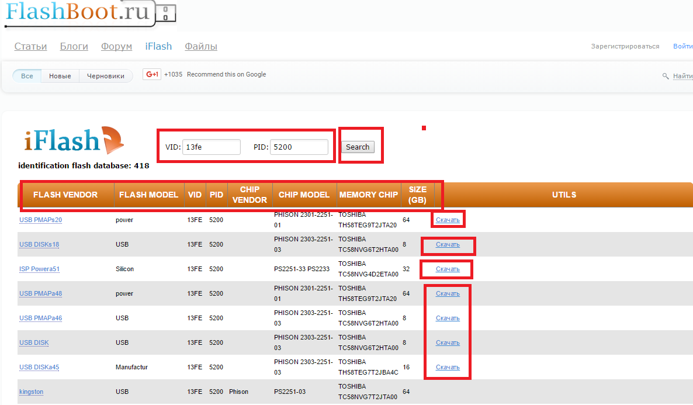Select the Все filter tab
The width and height of the screenshot is (693, 405).
point(27,76)
